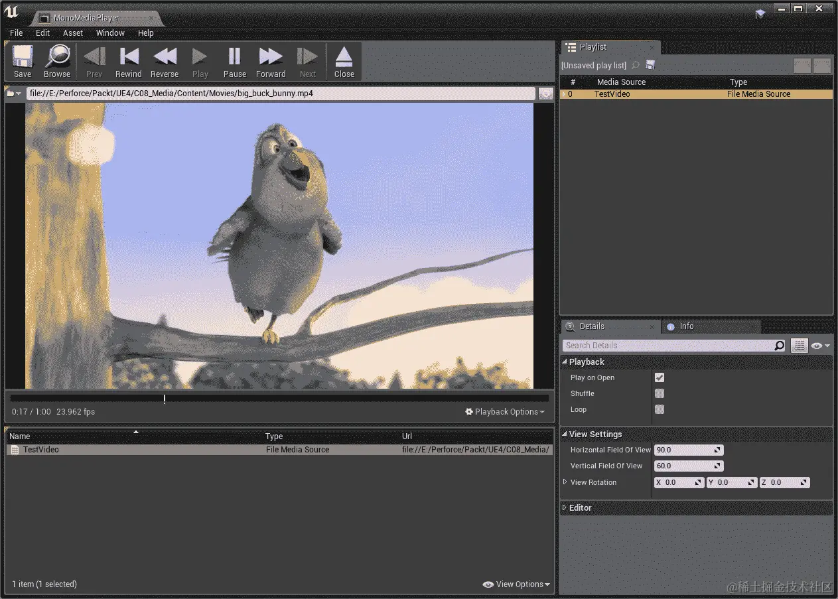Open the Edit menu
This screenshot has width=838, height=599.
click(43, 33)
